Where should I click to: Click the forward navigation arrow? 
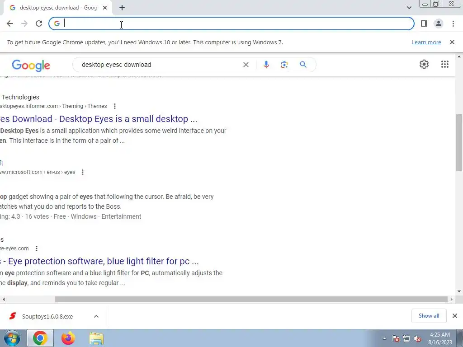click(x=24, y=23)
